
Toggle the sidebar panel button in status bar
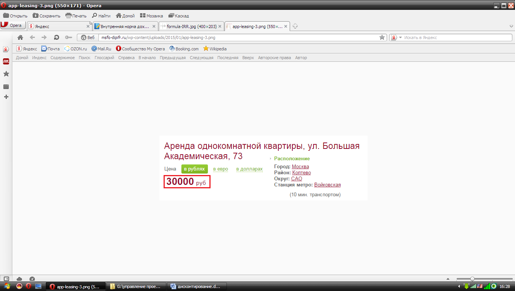click(x=6, y=278)
